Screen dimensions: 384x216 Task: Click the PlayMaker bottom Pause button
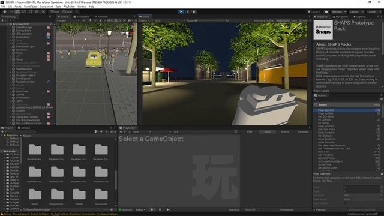coord(160,209)
